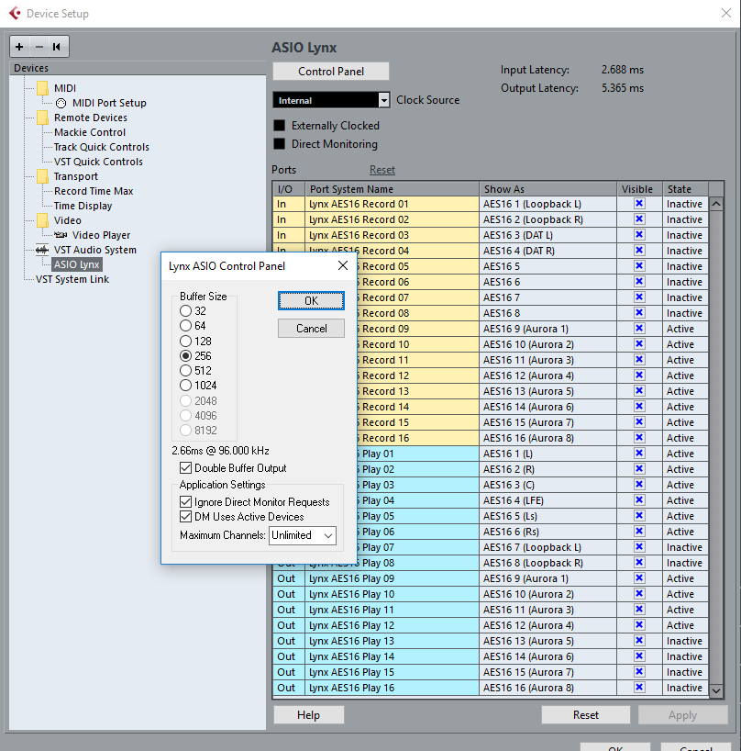Screen dimensions: 741x751
Task: Click the Apply button
Action: tap(682, 715)
